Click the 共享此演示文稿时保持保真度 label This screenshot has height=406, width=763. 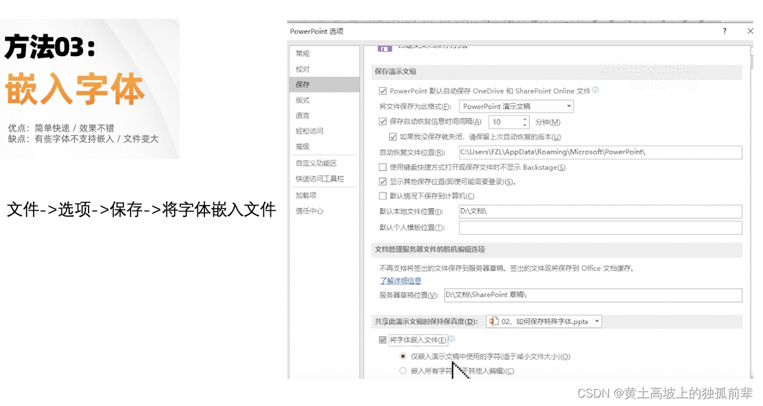[426, 322]
